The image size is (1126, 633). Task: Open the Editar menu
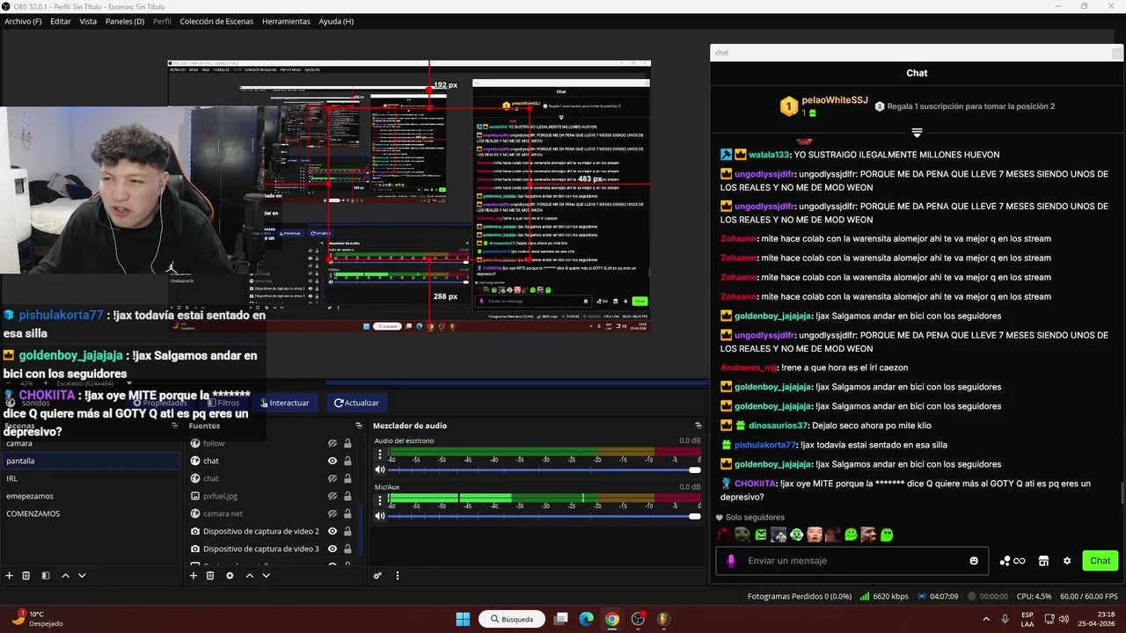[x=61, y=21]
